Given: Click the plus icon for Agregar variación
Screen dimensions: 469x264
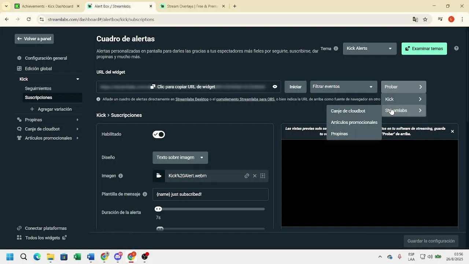Looking at the screenshot, I should 32,109.
